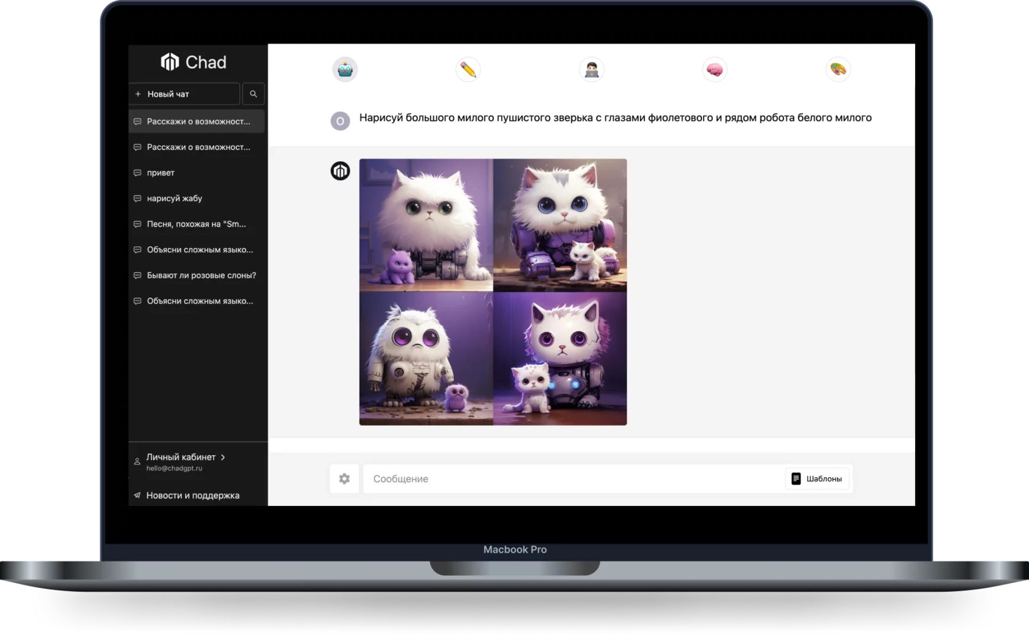Open the top-left generated cat image
This screenshot has height=637, width=1029.
(x=426, y=225)
